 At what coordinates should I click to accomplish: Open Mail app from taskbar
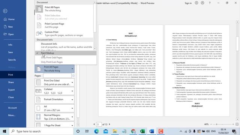[106, 131]
